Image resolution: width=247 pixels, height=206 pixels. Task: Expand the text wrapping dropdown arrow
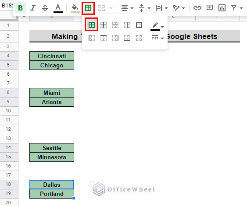(x=166, y=8)
